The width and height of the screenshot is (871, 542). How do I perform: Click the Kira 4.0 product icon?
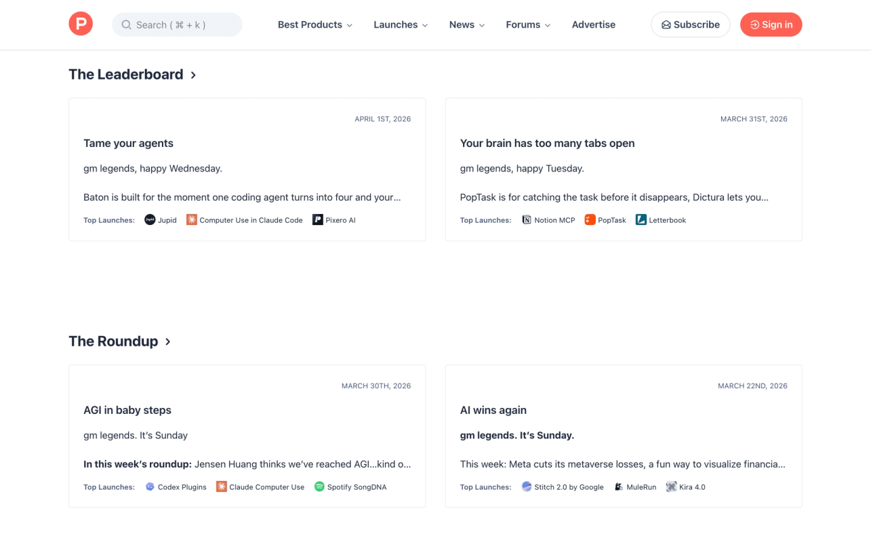pyautogui.click(x=671, y=486)
